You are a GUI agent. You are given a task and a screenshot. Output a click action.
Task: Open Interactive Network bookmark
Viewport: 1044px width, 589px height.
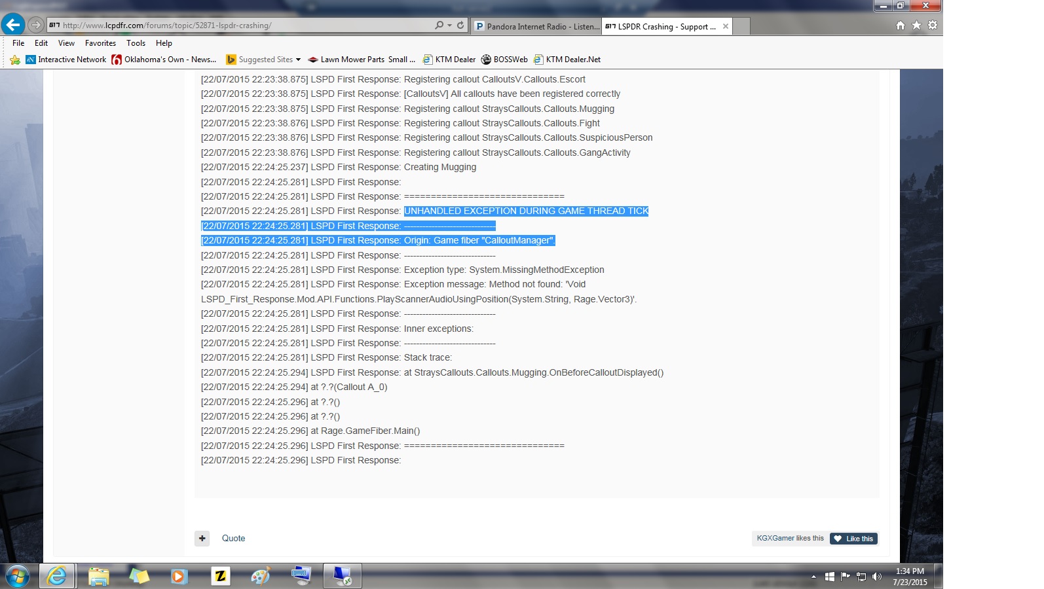pos(65,60)
